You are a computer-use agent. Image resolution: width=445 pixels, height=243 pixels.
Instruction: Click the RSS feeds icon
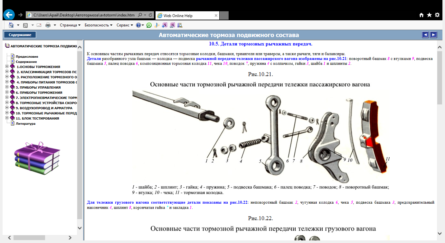pos(25,25)
